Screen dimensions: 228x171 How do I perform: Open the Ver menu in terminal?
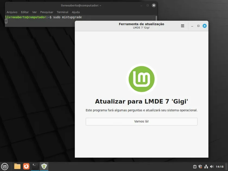pos(34,12)
